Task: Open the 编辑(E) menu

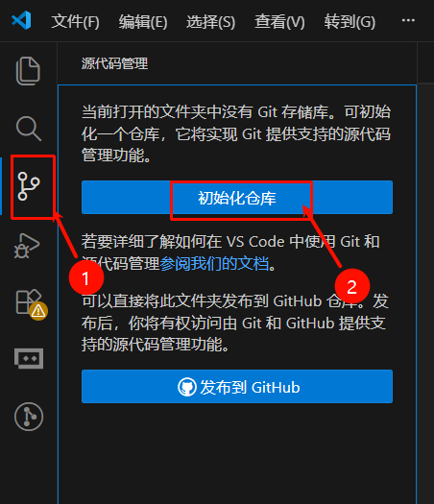Action: coord(143,21)
